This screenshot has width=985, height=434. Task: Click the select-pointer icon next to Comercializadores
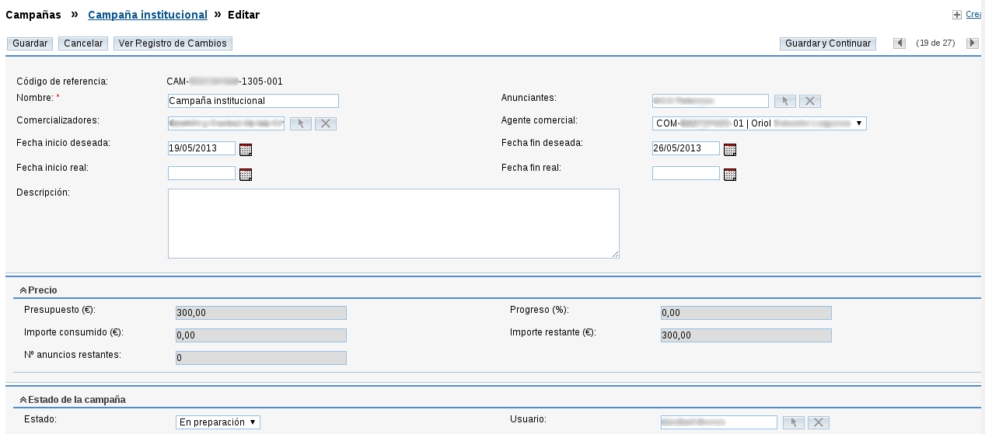301,124
